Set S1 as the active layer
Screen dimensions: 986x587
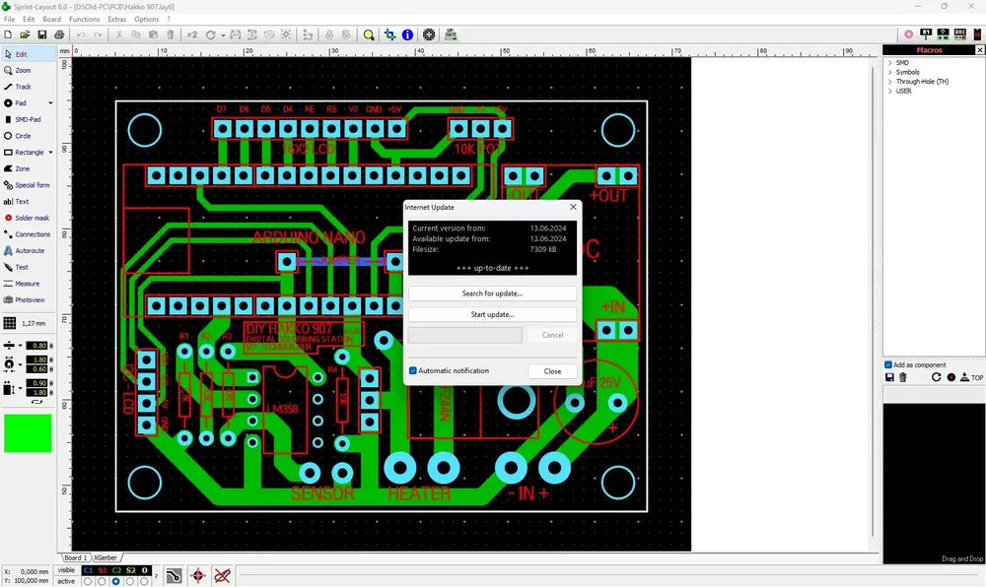click(102, 581)
